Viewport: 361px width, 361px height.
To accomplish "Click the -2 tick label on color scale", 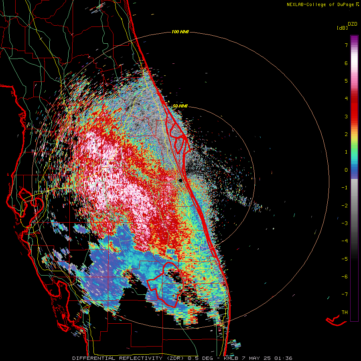I will [x=345, y=206].
